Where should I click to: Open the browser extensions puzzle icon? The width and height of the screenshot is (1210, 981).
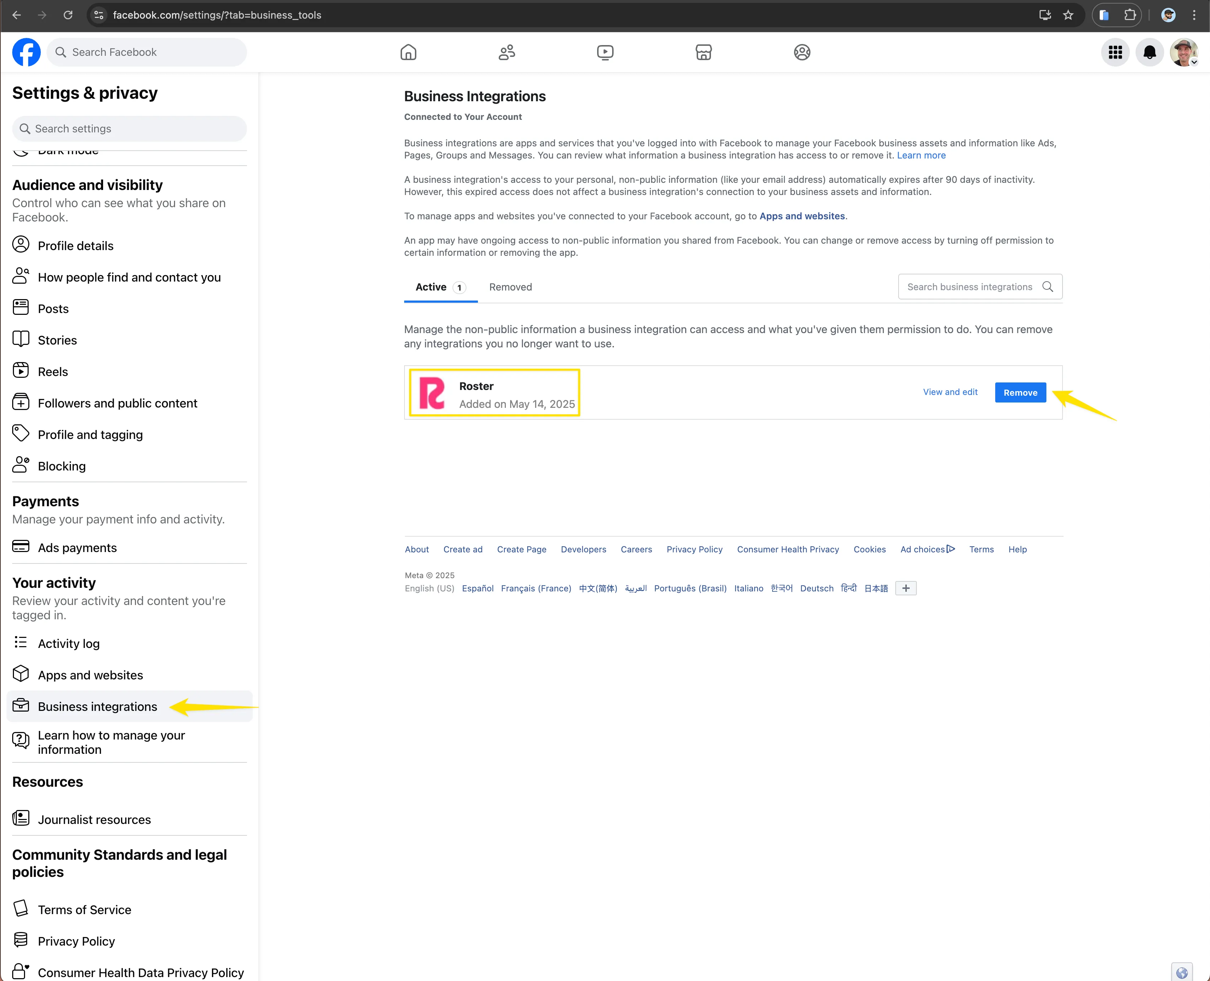(1130, 15)
